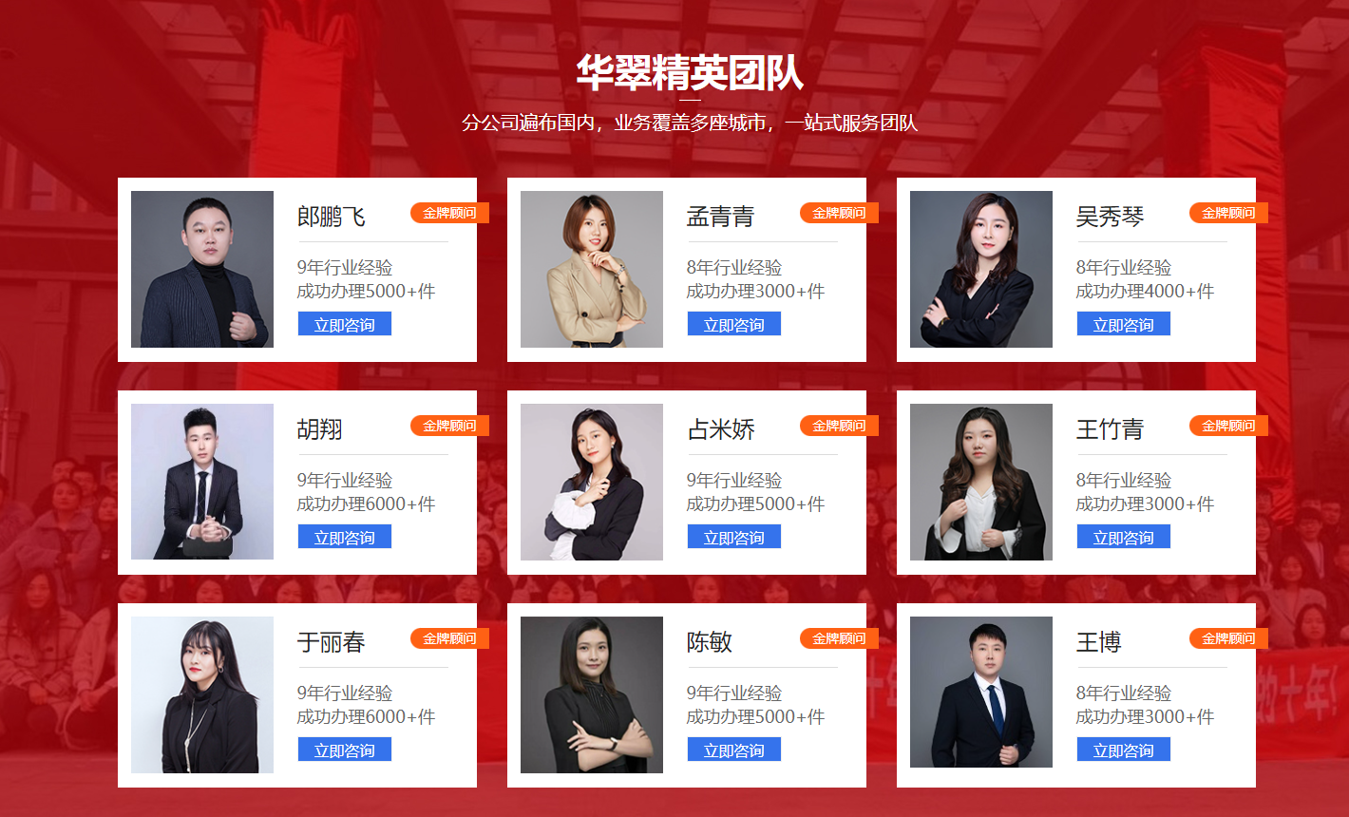Image resolution: width=1349 pixels, height=817 pixels.
Task: Consult 吴秀琴 via 立即咨询 button
Action: tap(1124, 325)
